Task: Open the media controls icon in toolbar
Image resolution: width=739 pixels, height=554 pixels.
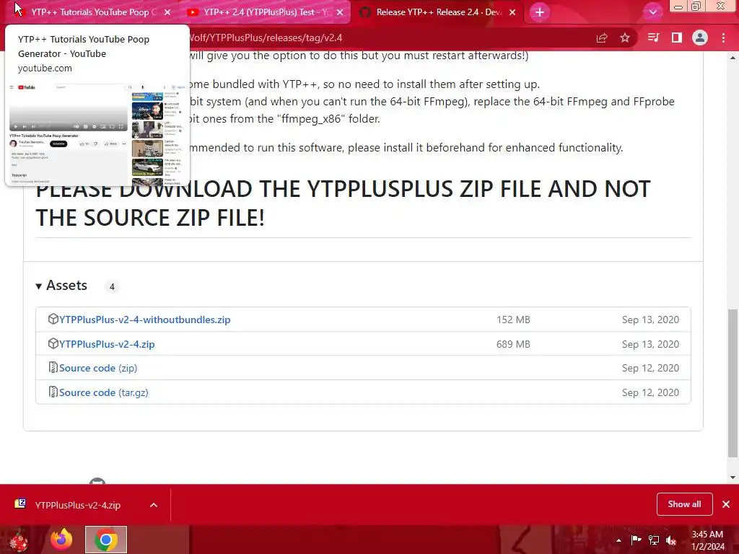Action: 653,38
